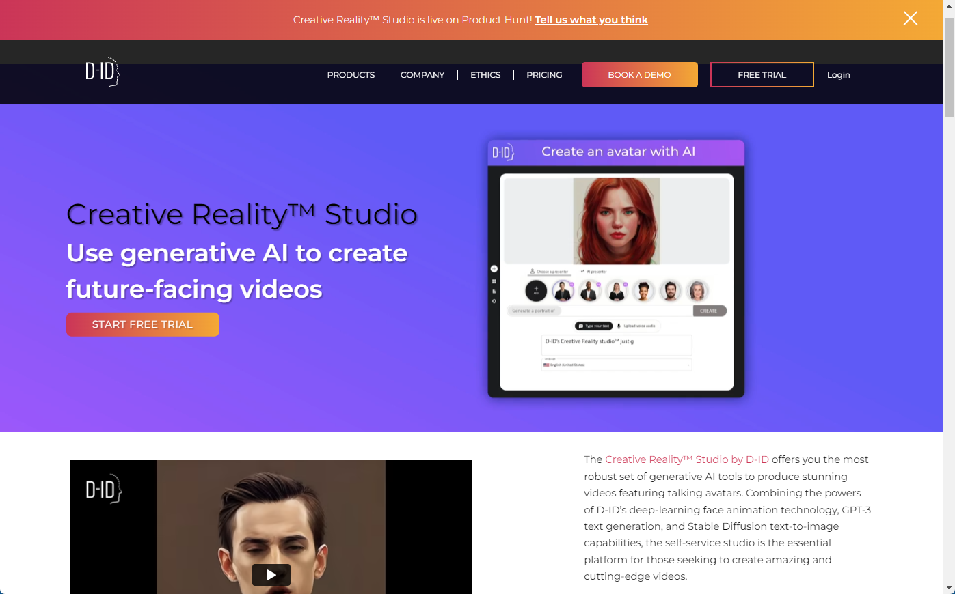The width and height of the screenshot is (955, 594).
Task: Click the START FREE TRIAL button
Action: click(x=142, y=324)
